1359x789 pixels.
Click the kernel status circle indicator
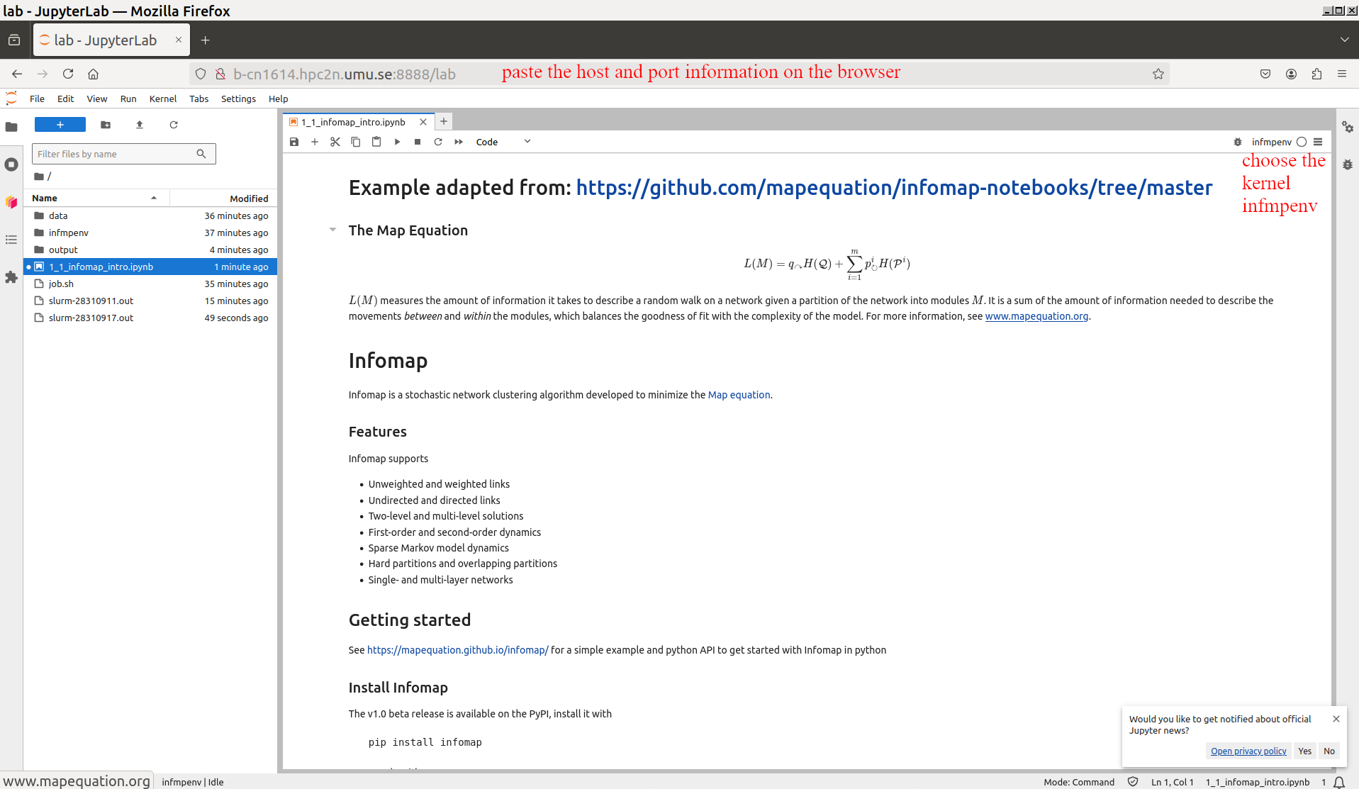1302,142
